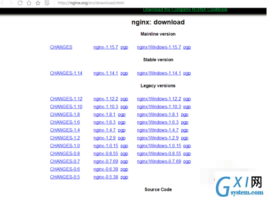Open CHANGES-1.2 link
The image size is (267, 197).
click(x=65, y=138)
